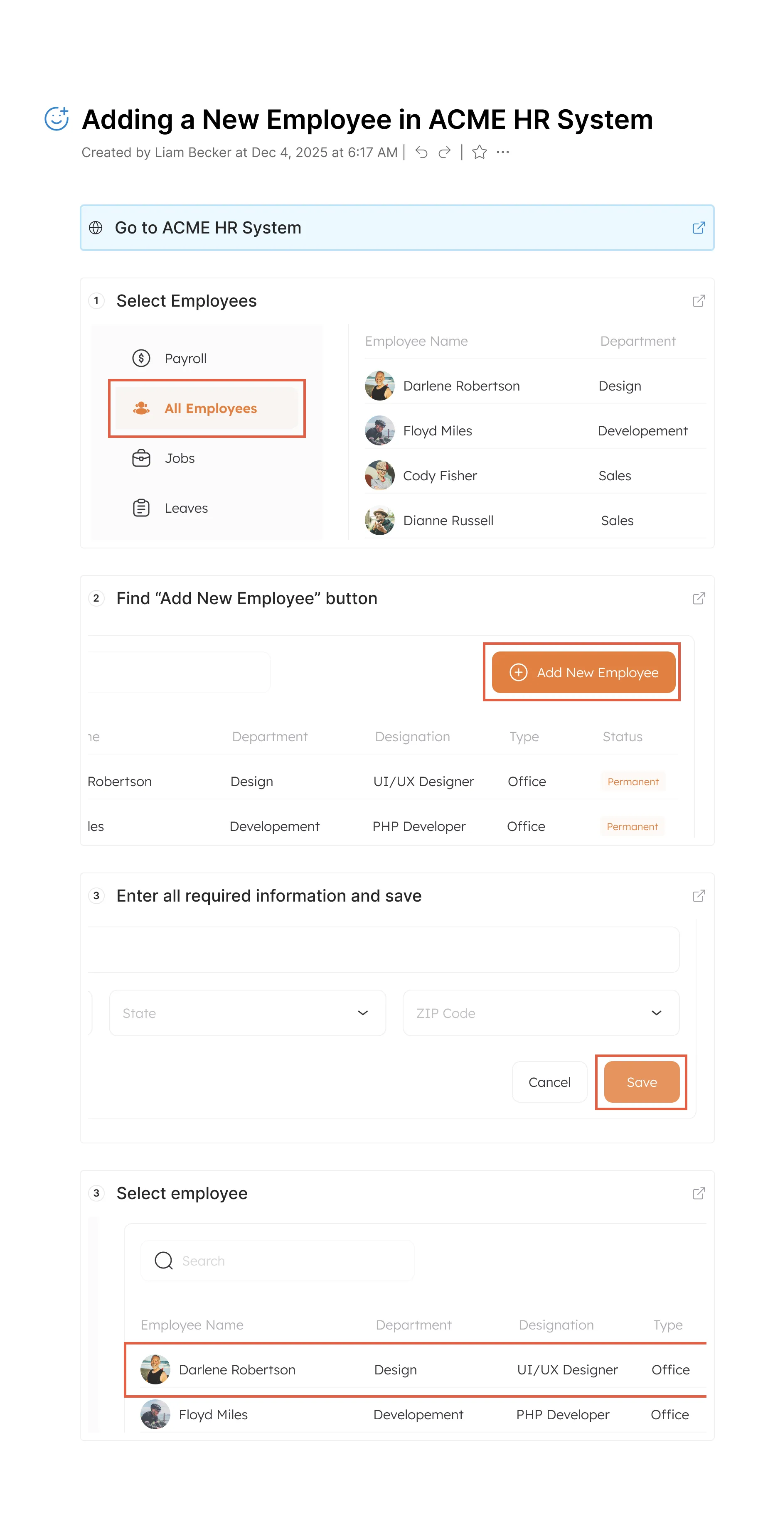The image size is (758, 1519).
Task: Click the redo arrow icon below title
Action: [444, 152]
